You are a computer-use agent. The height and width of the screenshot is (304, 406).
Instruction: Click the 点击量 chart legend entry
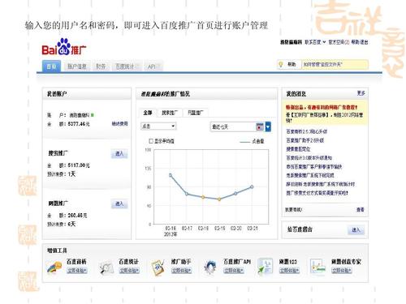click(x=252, y=141)
